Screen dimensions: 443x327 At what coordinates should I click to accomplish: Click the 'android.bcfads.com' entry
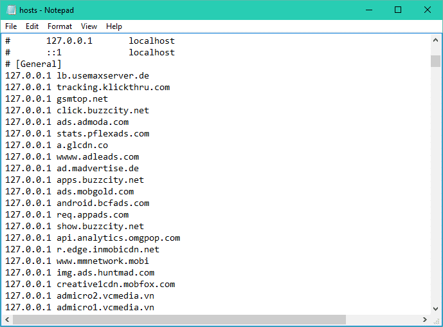pos(103,203)
